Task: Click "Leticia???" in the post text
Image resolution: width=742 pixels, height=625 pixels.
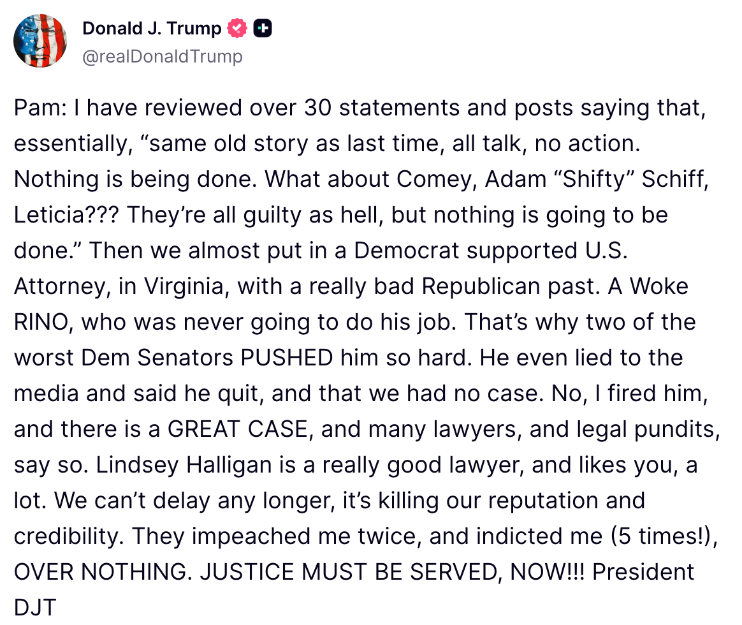Action: point(66,216)
